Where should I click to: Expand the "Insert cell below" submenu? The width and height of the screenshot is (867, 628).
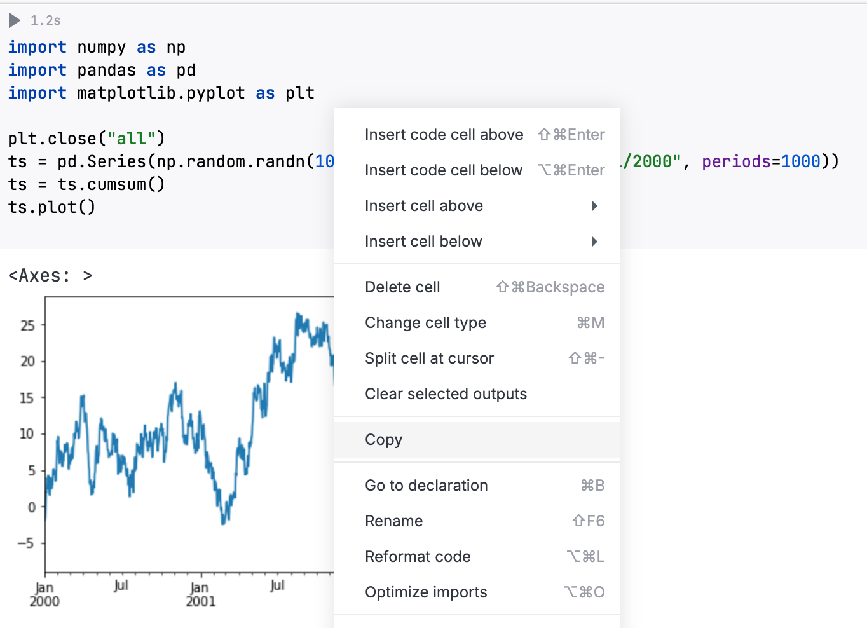[423, 241]
